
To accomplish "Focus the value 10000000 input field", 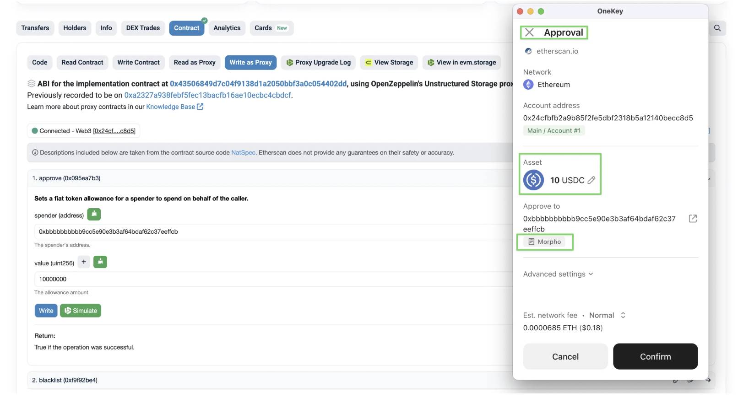I will (274, 279).
